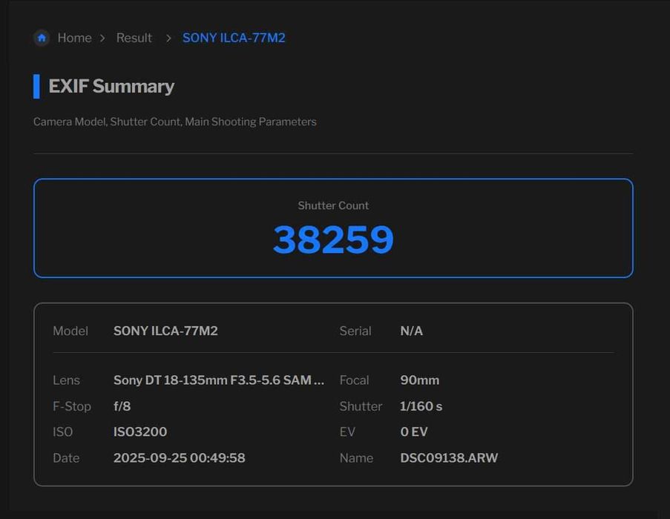
Task: Click the chevron after Result breadcrumb
Action: point(168,39)
